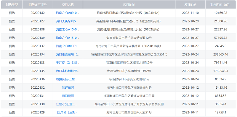This screenshot has height=117, width=237.
Task: Select permit number 20220132
Action: (x=38, y=87)
